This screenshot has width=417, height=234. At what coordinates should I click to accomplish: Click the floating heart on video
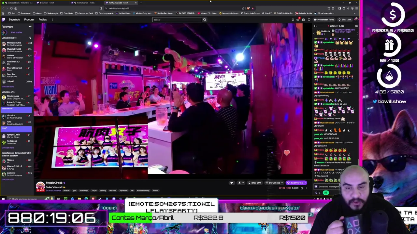pos(287,153)
